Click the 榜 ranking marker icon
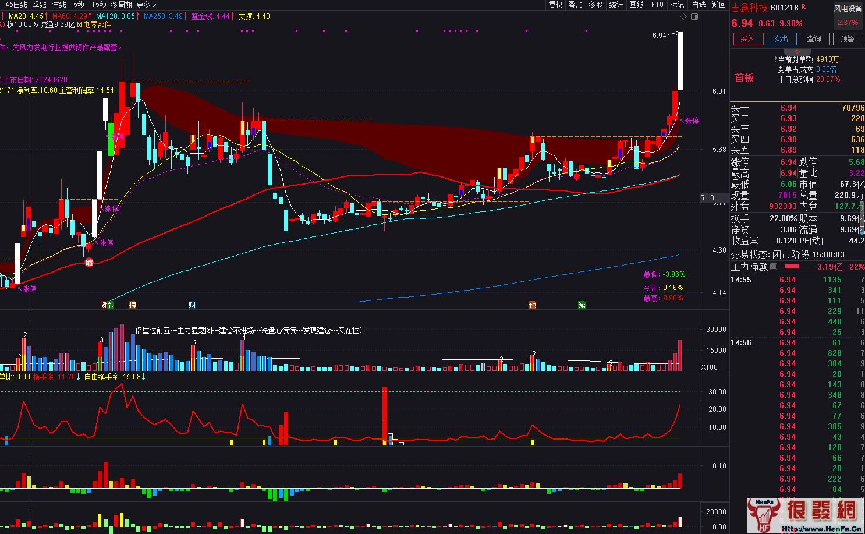 coord(132,305)
